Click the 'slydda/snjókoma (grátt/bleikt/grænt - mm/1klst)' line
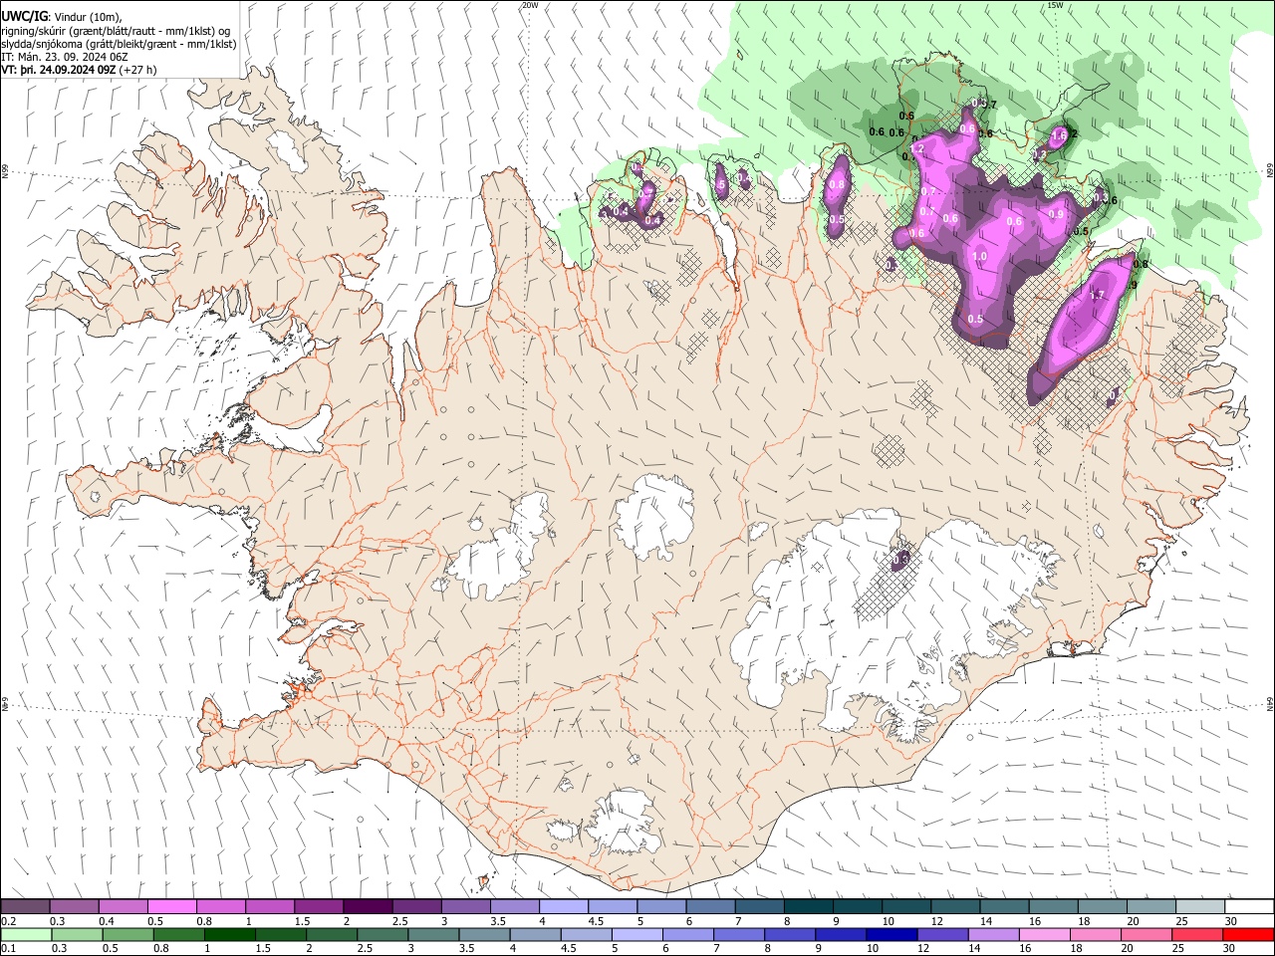Image resolution: width=1275 pixels, height=956 pixels. (119, 44)
